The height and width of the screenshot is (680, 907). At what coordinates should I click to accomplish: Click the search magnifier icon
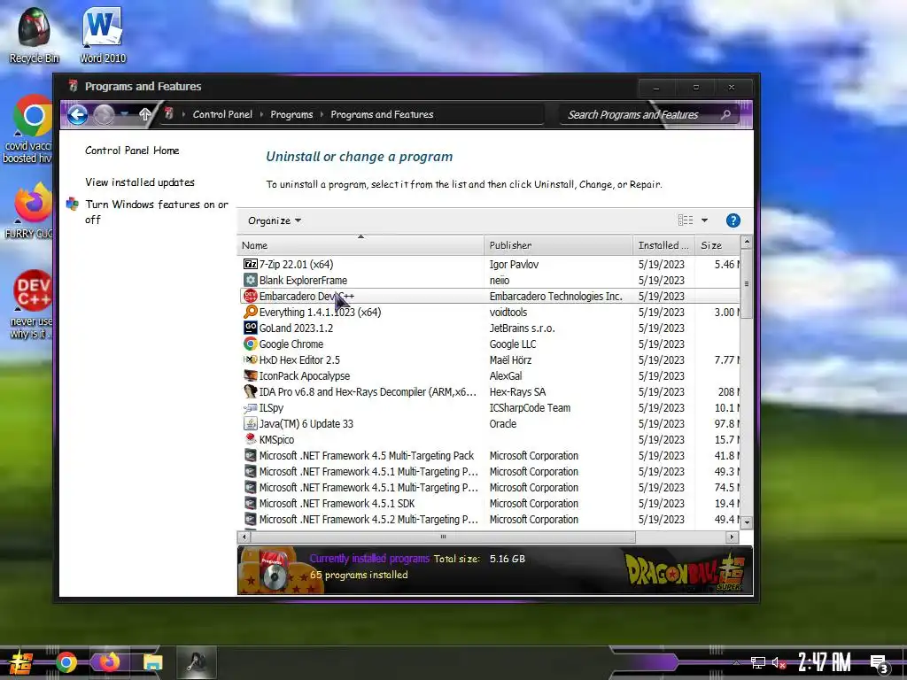pyautogui.click(x=726, y=114)
